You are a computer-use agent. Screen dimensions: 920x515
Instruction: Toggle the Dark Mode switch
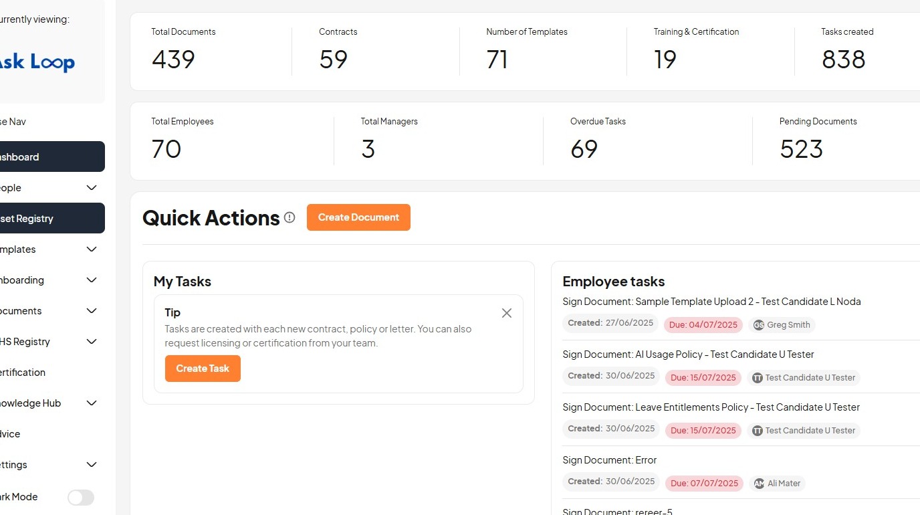(x=81, y=498)
